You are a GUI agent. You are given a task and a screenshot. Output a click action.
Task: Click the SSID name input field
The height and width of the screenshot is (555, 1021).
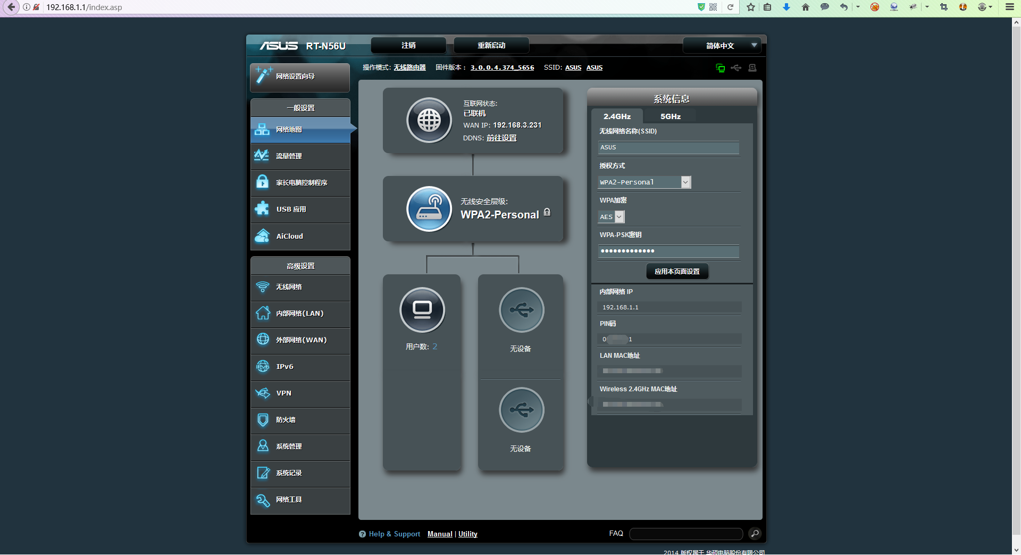coord(668,148)
